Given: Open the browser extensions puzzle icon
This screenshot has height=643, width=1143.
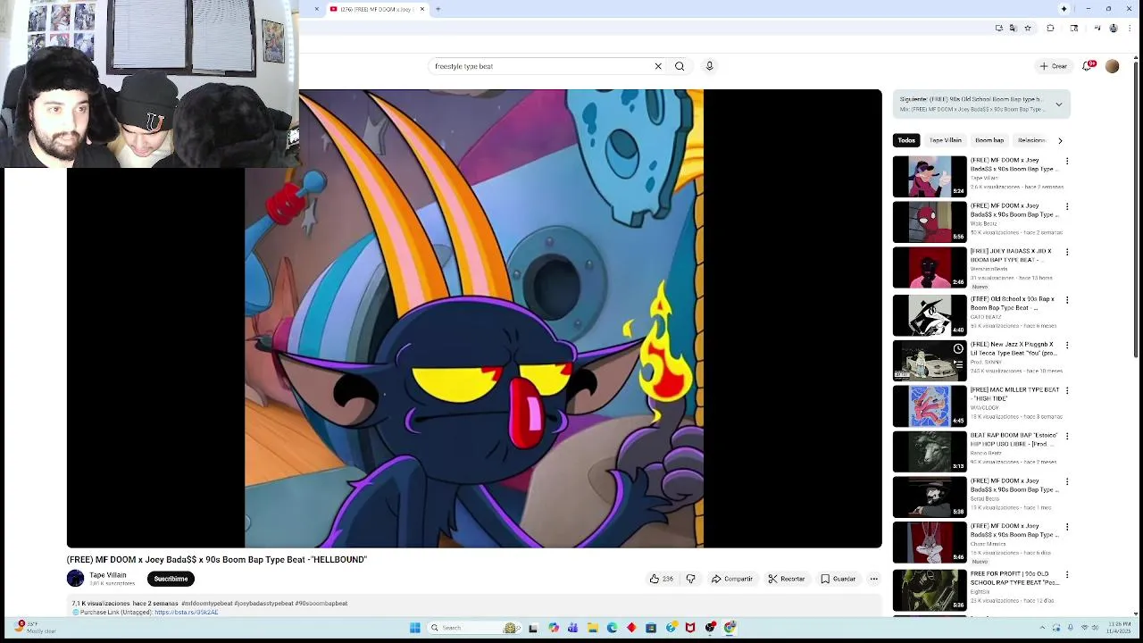Looking at the screenshot, I should 1050,28.
